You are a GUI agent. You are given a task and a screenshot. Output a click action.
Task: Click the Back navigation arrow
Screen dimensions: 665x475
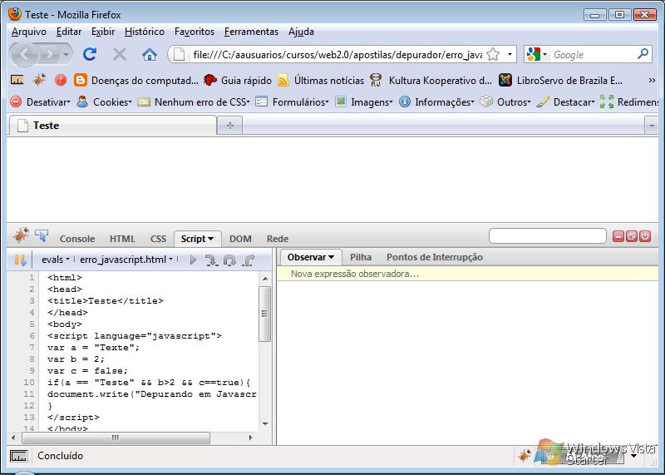24,54
